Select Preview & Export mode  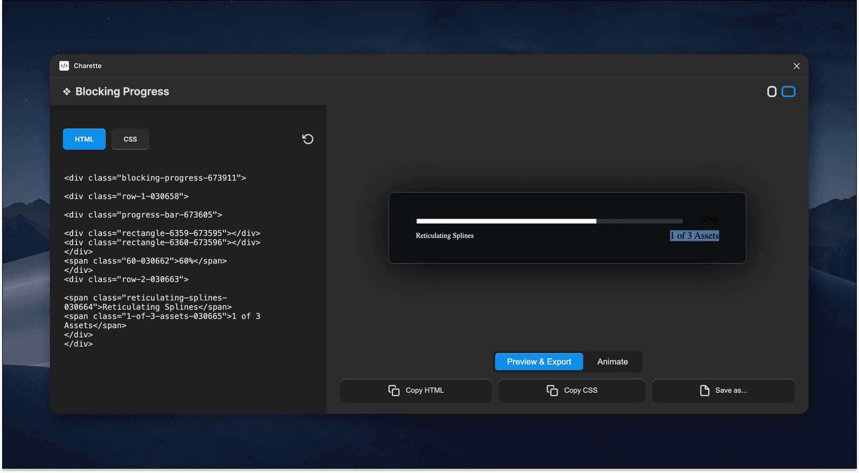pyautogui.click(x=539, y=362)
